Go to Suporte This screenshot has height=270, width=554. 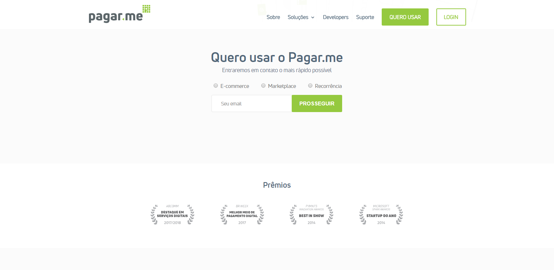365,17
